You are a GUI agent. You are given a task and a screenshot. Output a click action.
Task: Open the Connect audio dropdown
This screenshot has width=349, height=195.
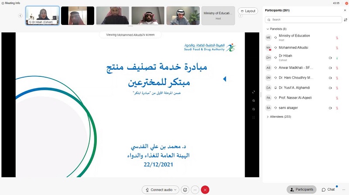point(161,190)
